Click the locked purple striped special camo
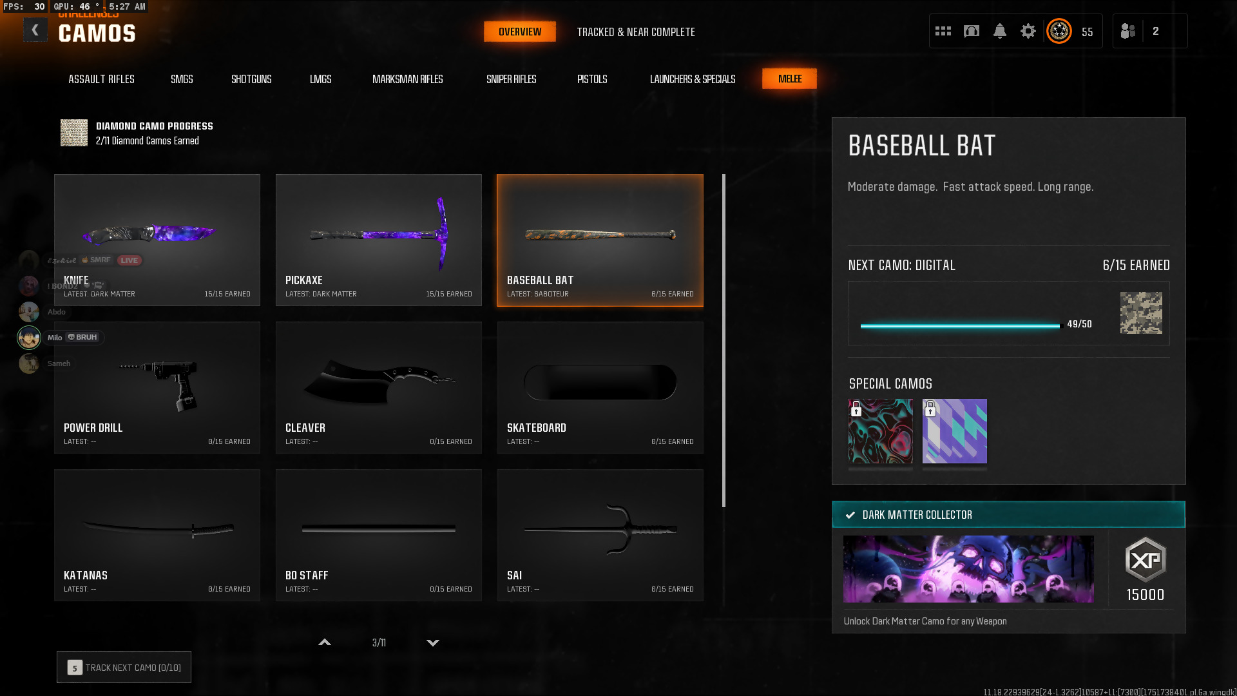The width and height of the screenshot is (1237, 696). coord(954,431)
